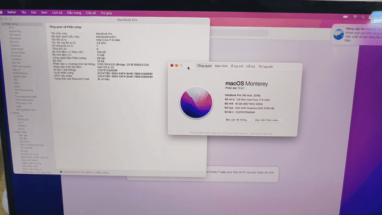Minimize the About This Mac window
This screenshot has height=215, width=382.
point(177,66)
